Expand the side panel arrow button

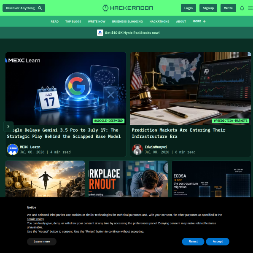coord(8,126)
